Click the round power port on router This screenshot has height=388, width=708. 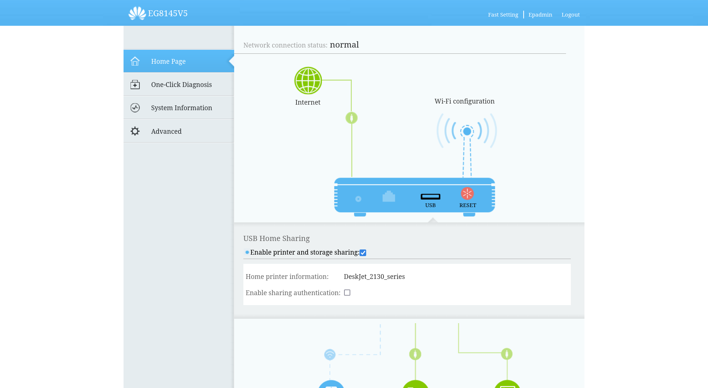tap(358, 199)
